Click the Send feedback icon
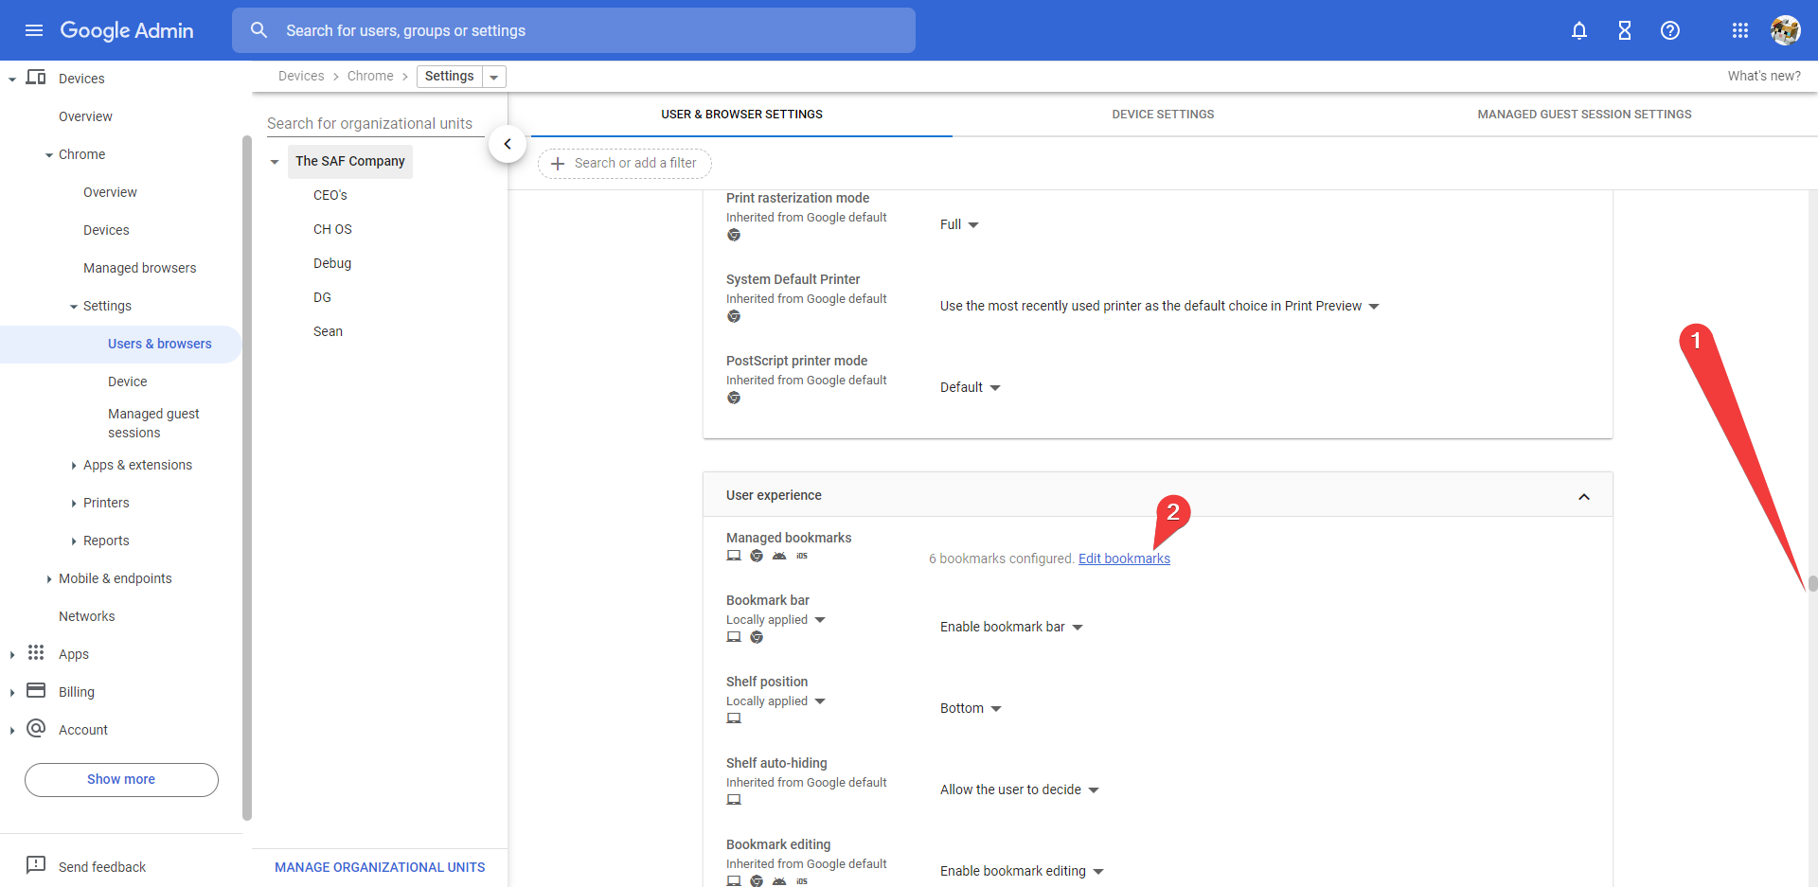 click(x=36, y=864)
